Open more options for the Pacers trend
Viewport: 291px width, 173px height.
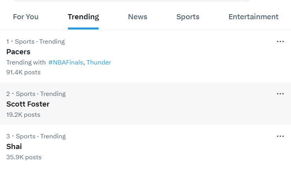coord(280,41)
